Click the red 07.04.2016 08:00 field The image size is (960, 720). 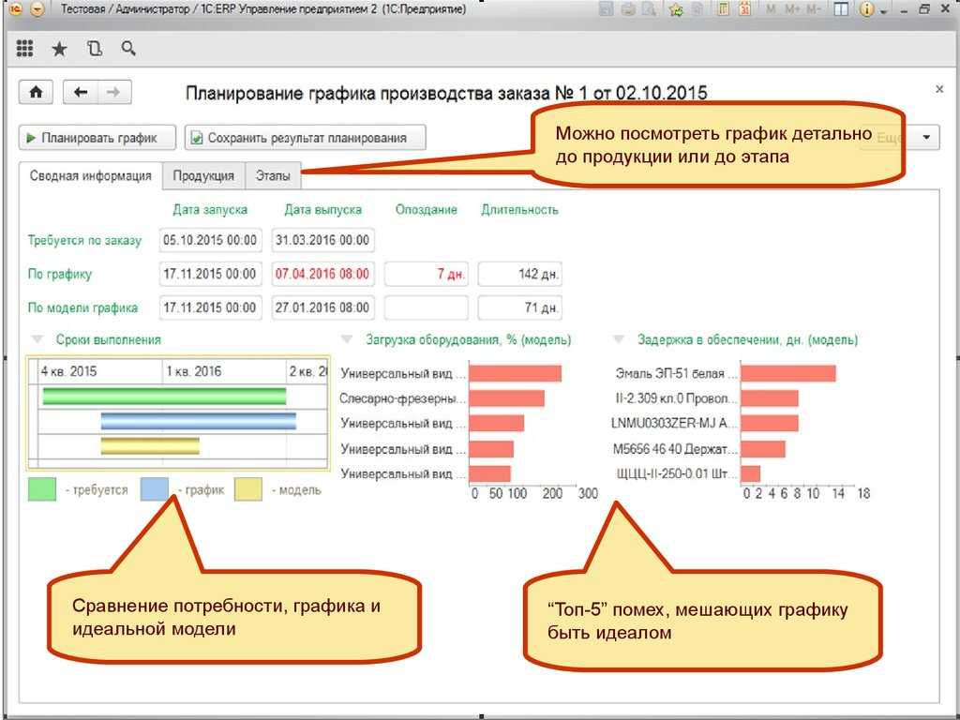[322, 274]
